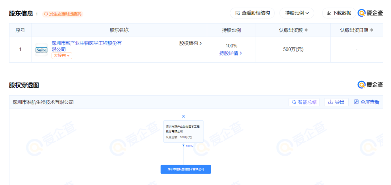Click the 100% shareholding ratio value
Viewport: 391px width, 185px height.
click(231, 46)
